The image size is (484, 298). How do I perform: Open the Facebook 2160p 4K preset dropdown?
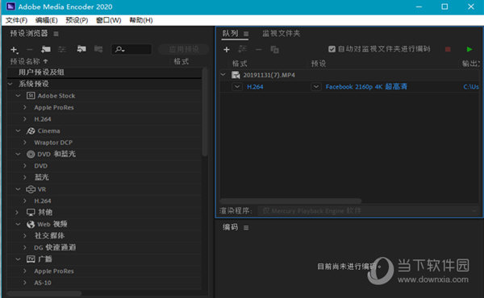316,87
